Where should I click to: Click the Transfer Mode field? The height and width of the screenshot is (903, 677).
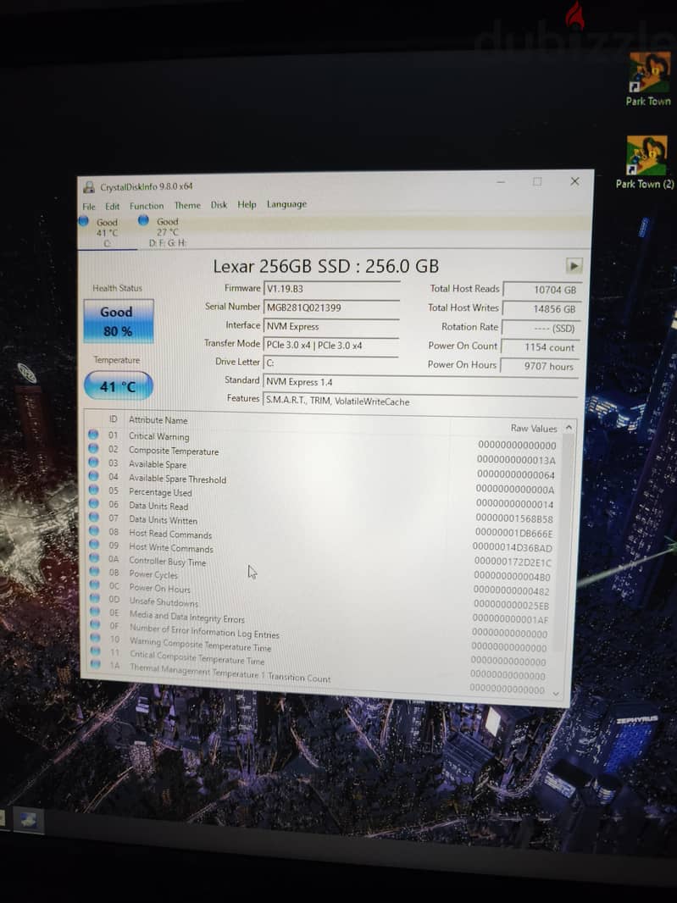point(330,345)
